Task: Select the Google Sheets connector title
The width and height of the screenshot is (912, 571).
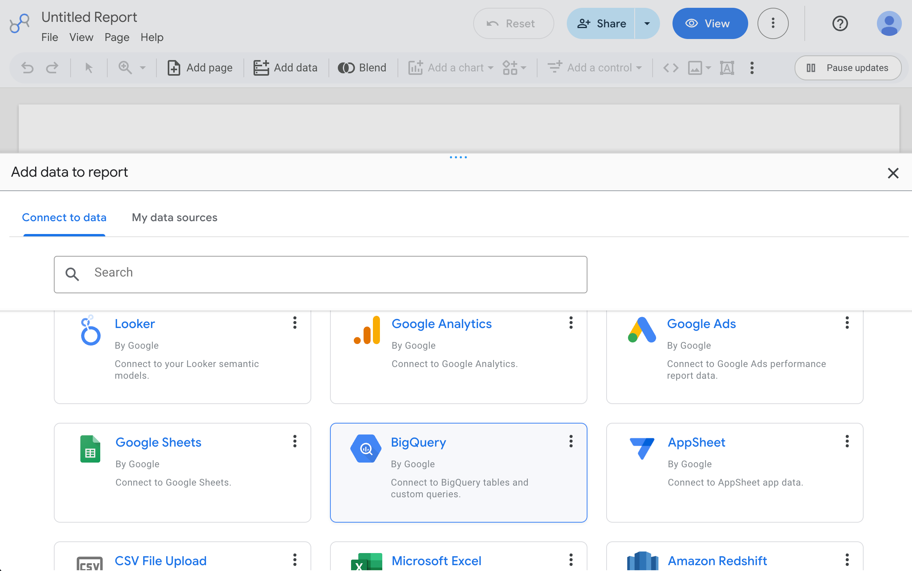Action: (158, 442)
